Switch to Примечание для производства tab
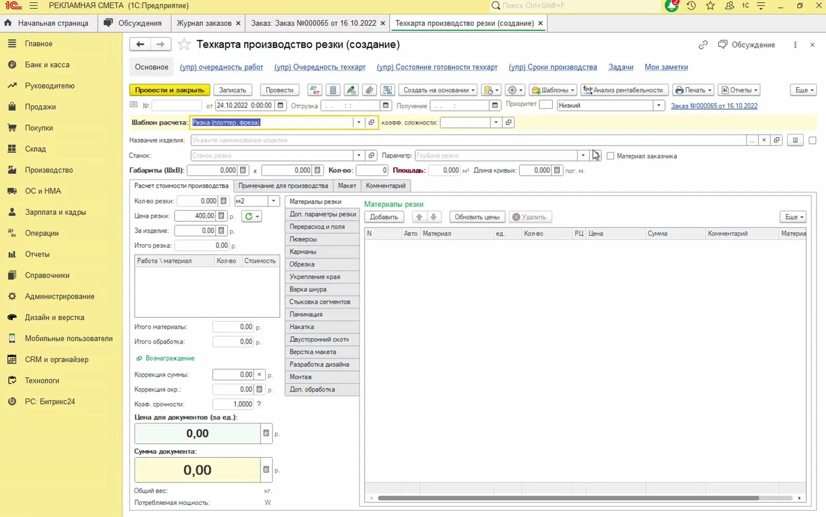 coord(283,186)
